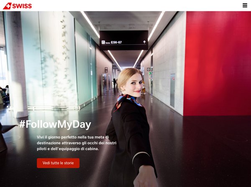Click the person walking in distant corridor
Screen dimensions: 251x187
114,83
